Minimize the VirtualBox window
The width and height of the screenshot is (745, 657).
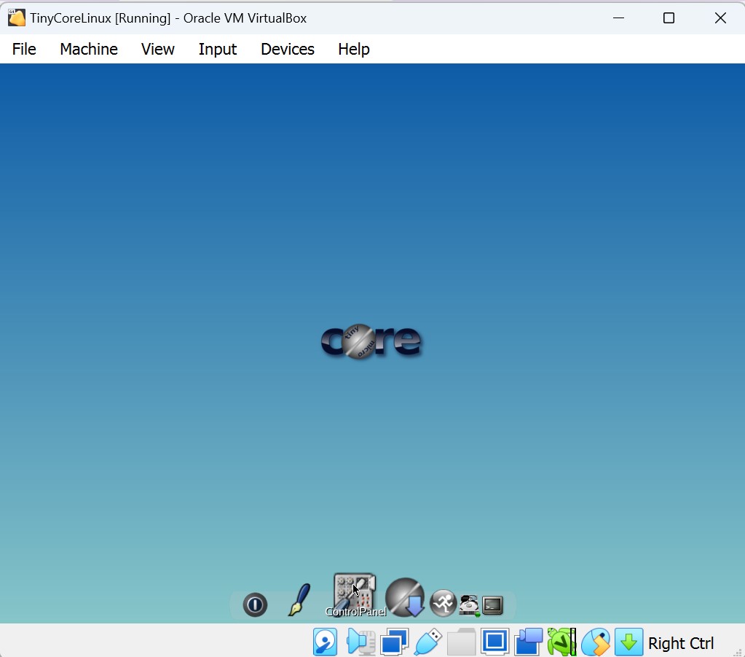pos(618,18)
